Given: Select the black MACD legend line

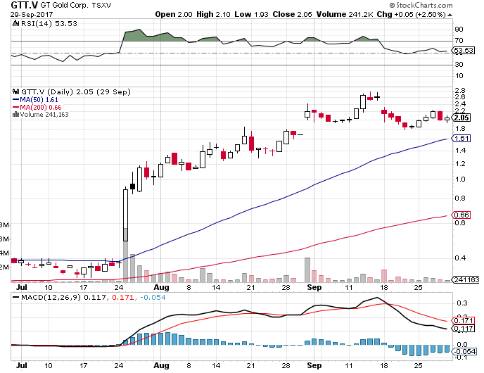Looking at the screenshot, I should 15,298.
